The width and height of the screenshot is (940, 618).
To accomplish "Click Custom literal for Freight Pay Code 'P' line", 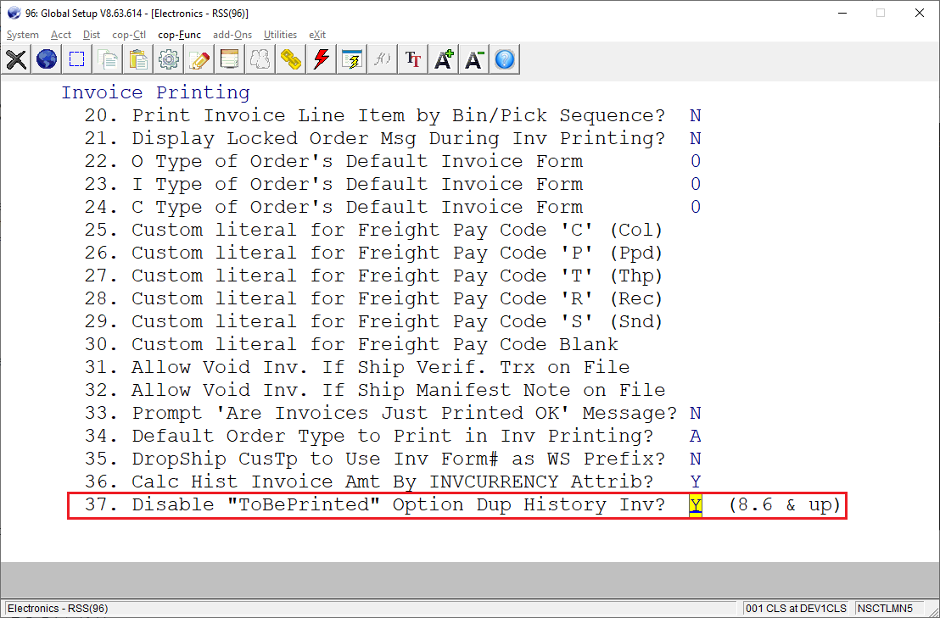I will click(397, 253).
